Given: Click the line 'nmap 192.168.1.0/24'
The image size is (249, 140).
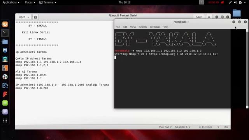Looking at the screenshot, I should (x=31, y=75).
